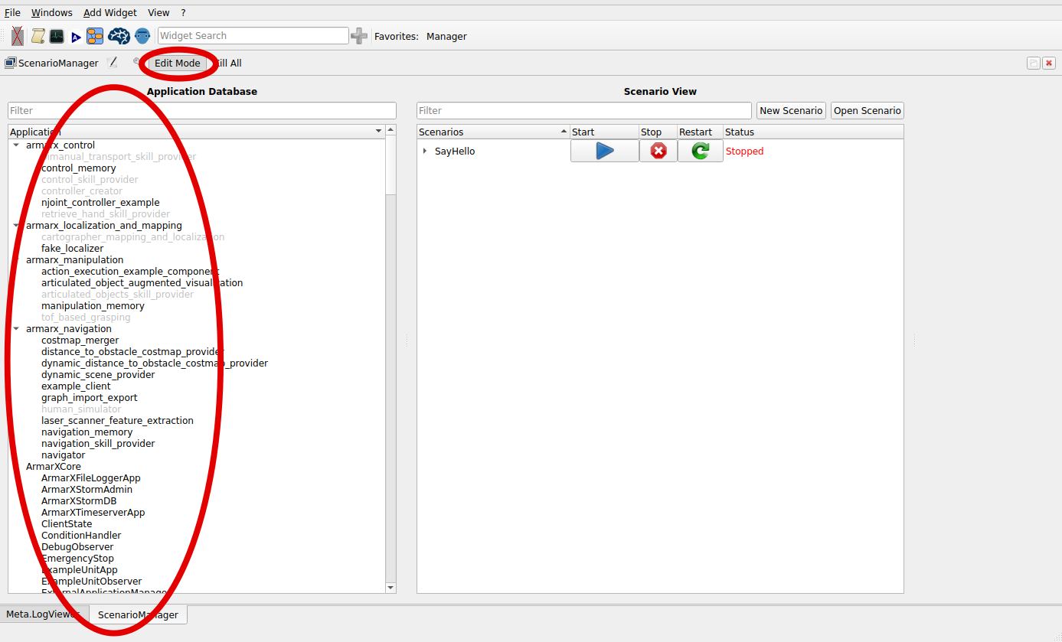Viewport: 1062px width, 642px height.
Task: Expand the SayHello scenario entry
Action: [426, 151]
